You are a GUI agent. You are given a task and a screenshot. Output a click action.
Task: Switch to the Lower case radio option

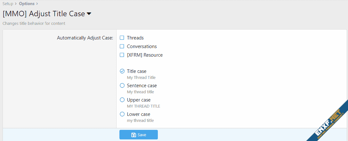coord(122,114)
